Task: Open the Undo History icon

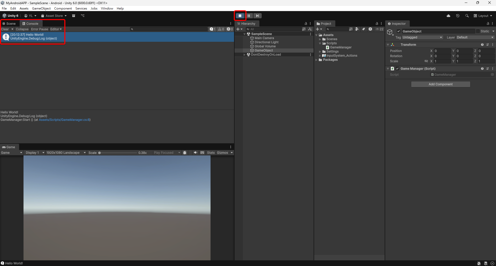Action: tap(458, 16)
